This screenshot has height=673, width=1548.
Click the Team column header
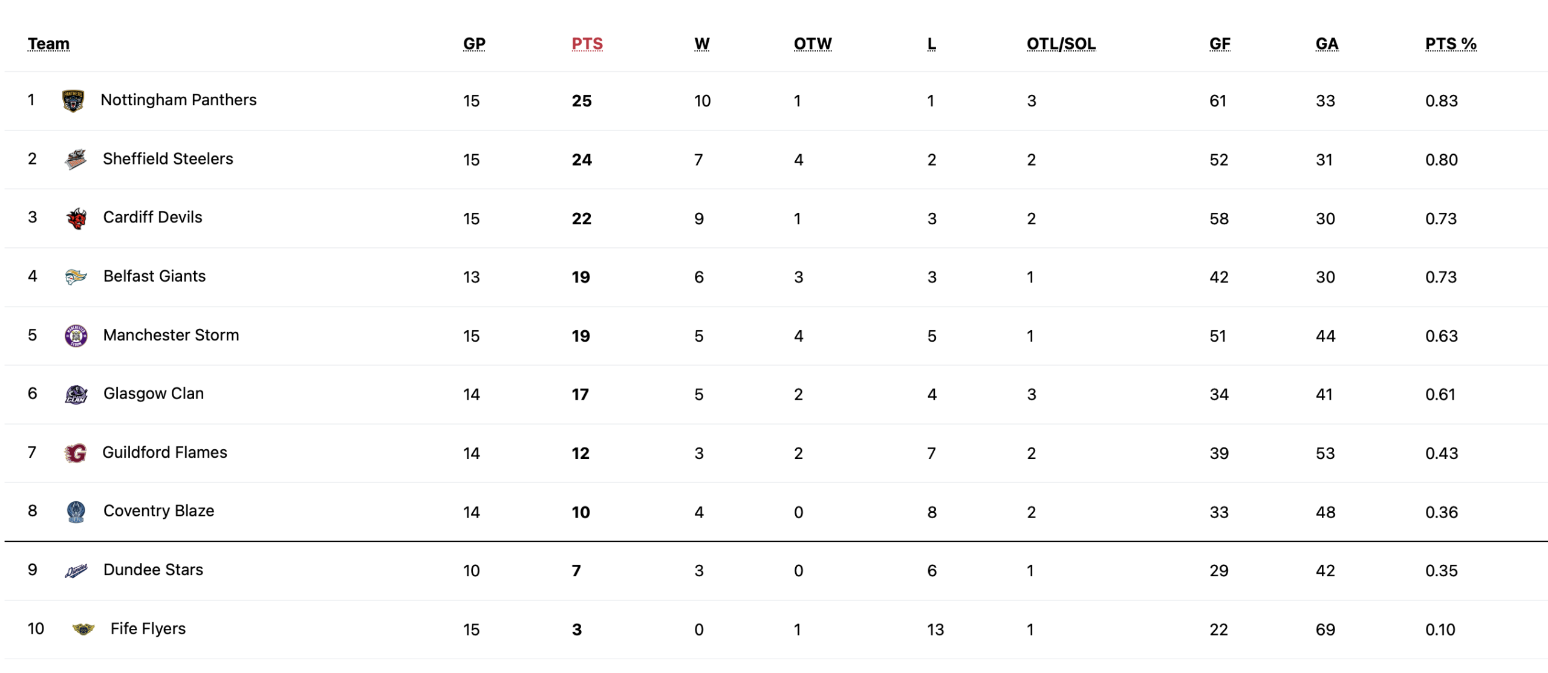(x=48, y=44)
